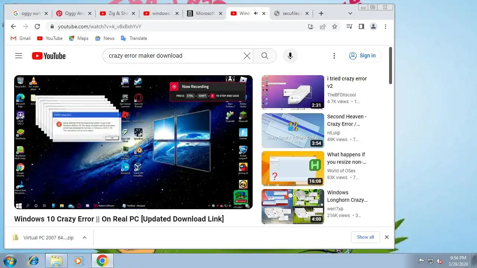Open Windows Longhorn Crazy thumbnail

click(293, 206)
